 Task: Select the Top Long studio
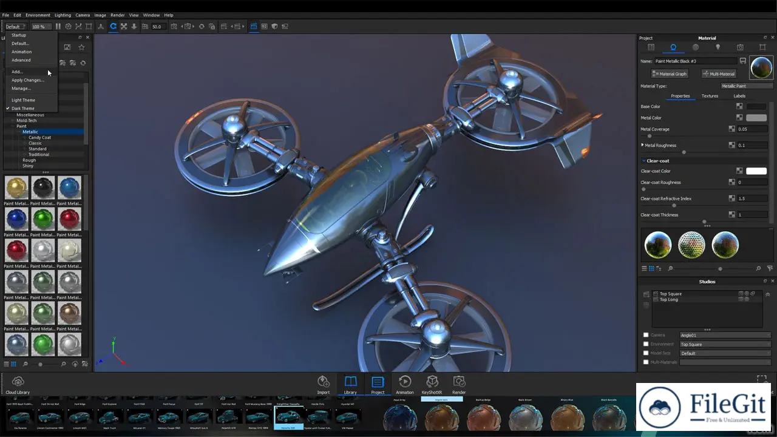[x=669, y=300]
